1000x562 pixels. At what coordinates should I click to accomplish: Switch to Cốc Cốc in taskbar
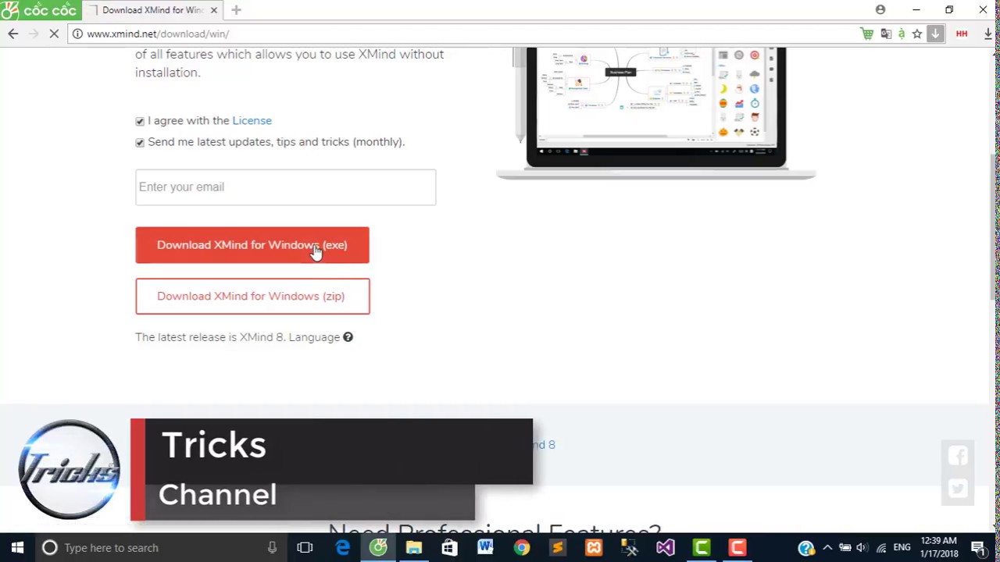(378, 548)
